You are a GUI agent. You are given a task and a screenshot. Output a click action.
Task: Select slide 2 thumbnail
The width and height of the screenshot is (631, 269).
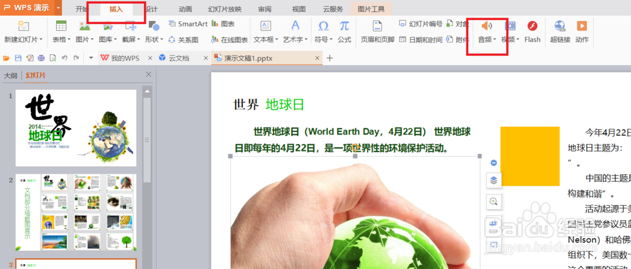pos(76,212)
